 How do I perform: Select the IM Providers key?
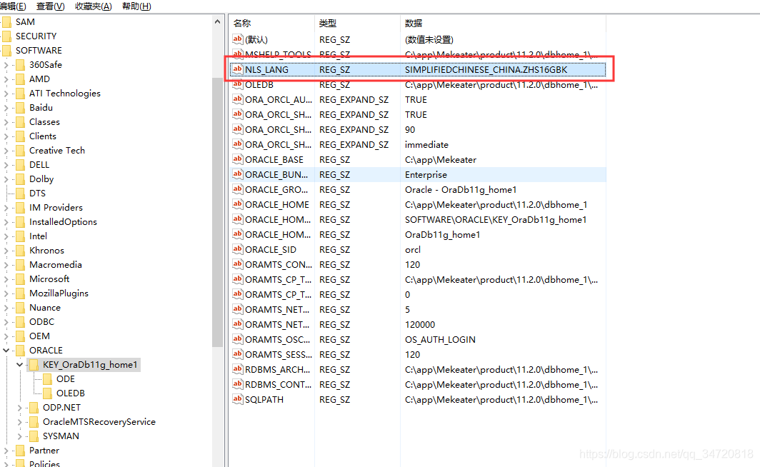[56, 208]
